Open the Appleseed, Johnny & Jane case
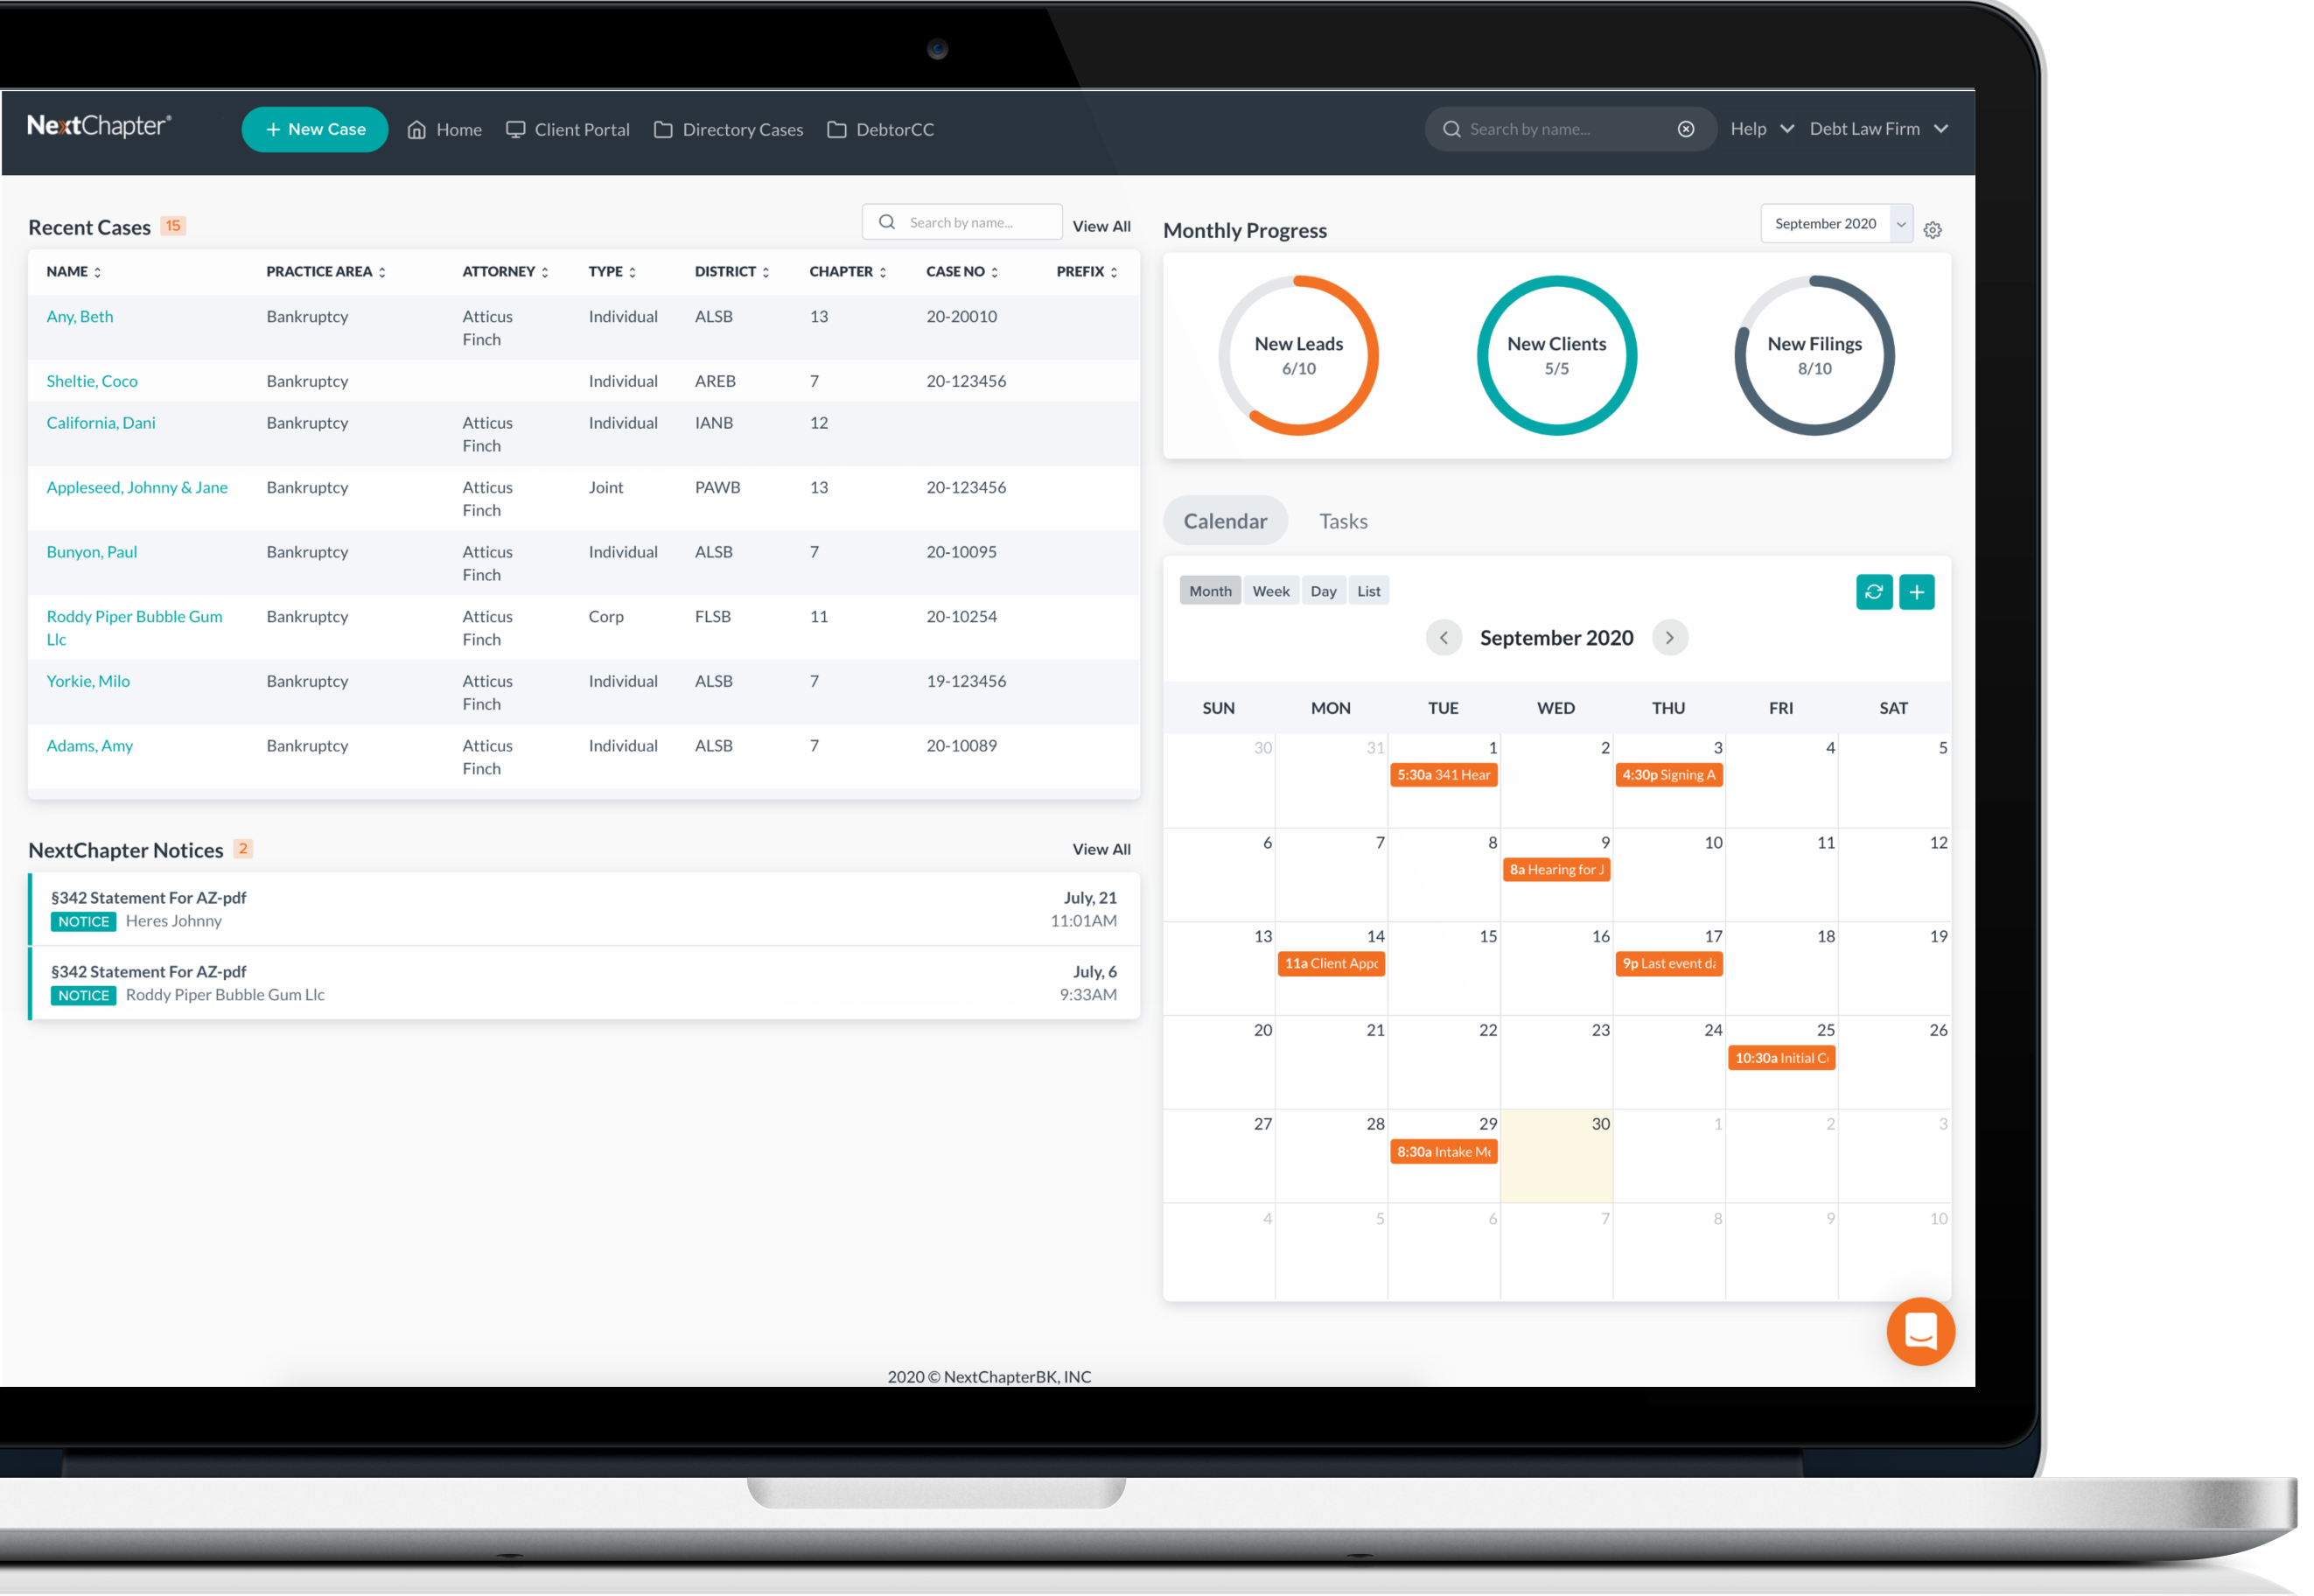The height and width of the screenshot is (1596, 2314). [137, 487]
